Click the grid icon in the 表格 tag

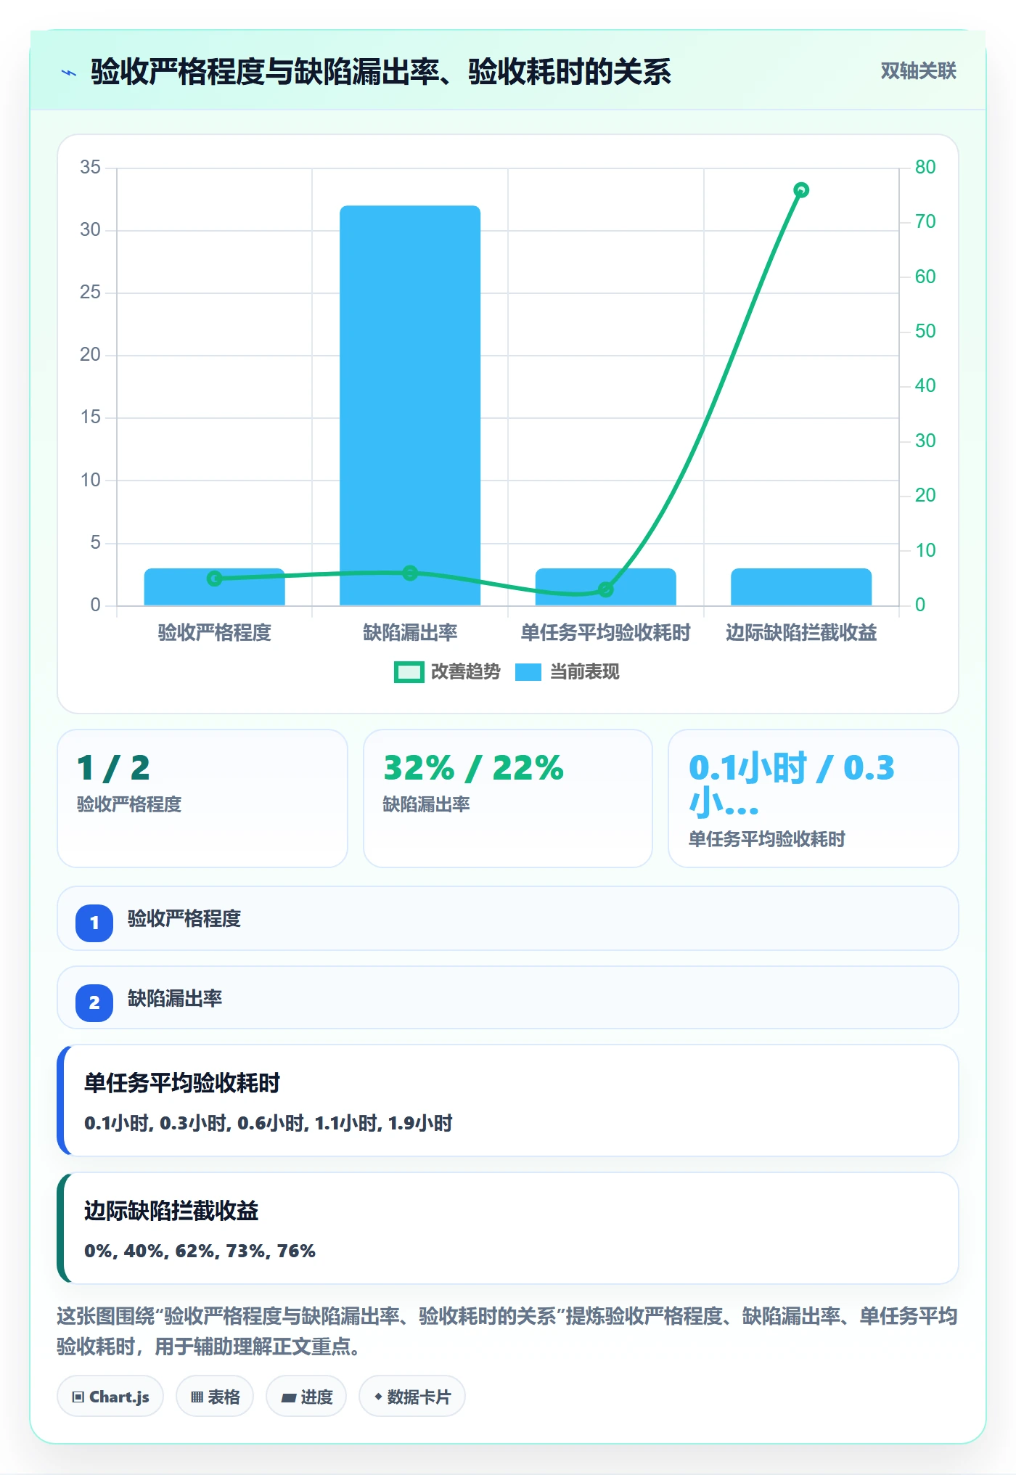coord(197,1397)
